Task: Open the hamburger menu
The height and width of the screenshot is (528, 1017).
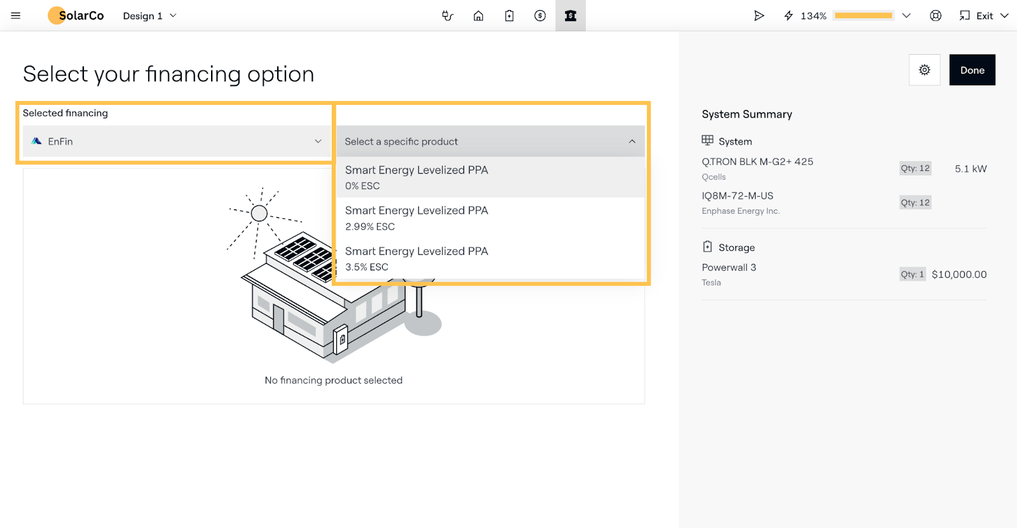Action: click(16, 16)
